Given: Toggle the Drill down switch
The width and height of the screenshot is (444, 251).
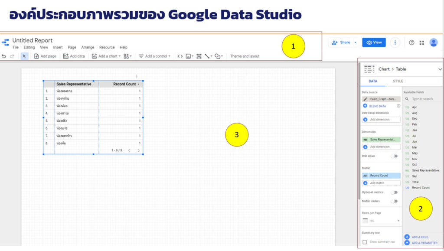Looking at the screenshot, I should coord(394,156).
